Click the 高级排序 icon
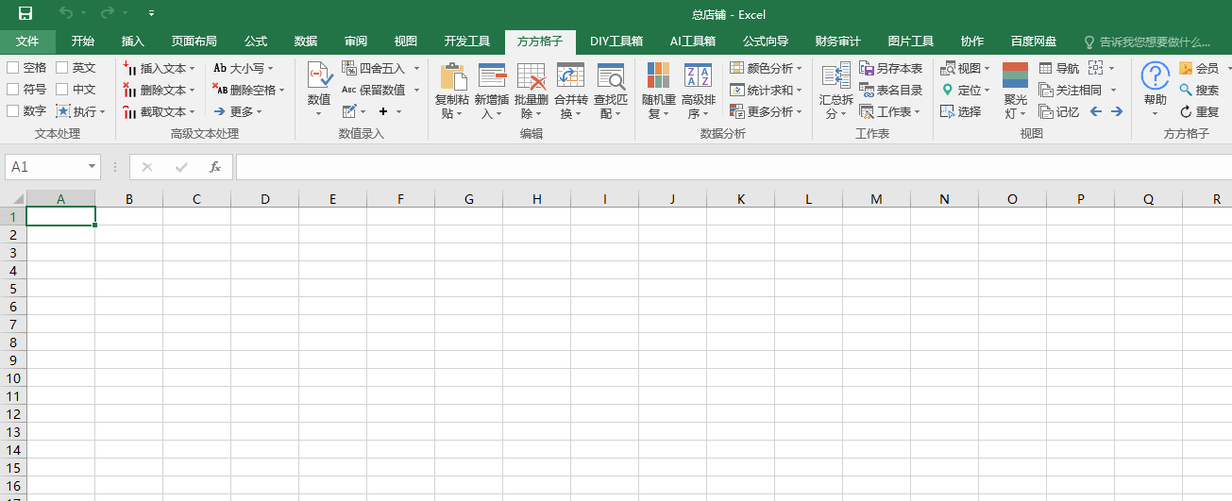This screenshot has width=1232, height=501. 698,76
